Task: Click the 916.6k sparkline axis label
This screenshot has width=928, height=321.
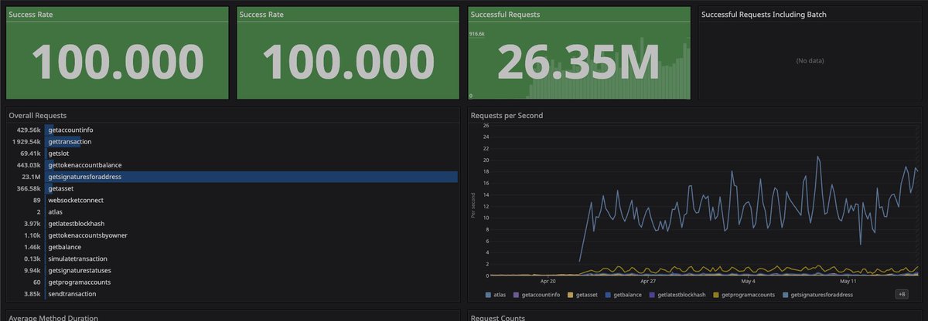Action: point(476,34)
